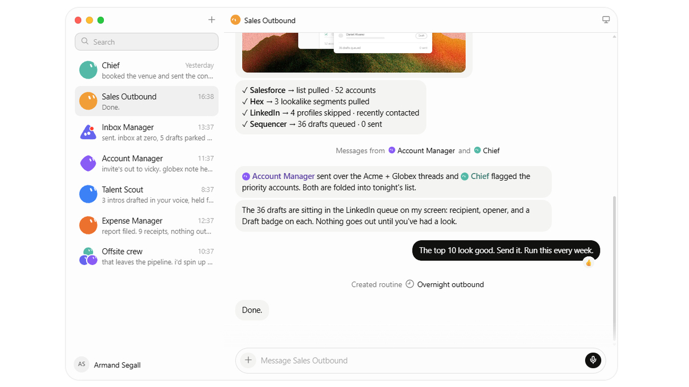Click the thumbs-up reaction on sent message
Image resolution: width=689 pixels, height=387 pixels.
588,263
